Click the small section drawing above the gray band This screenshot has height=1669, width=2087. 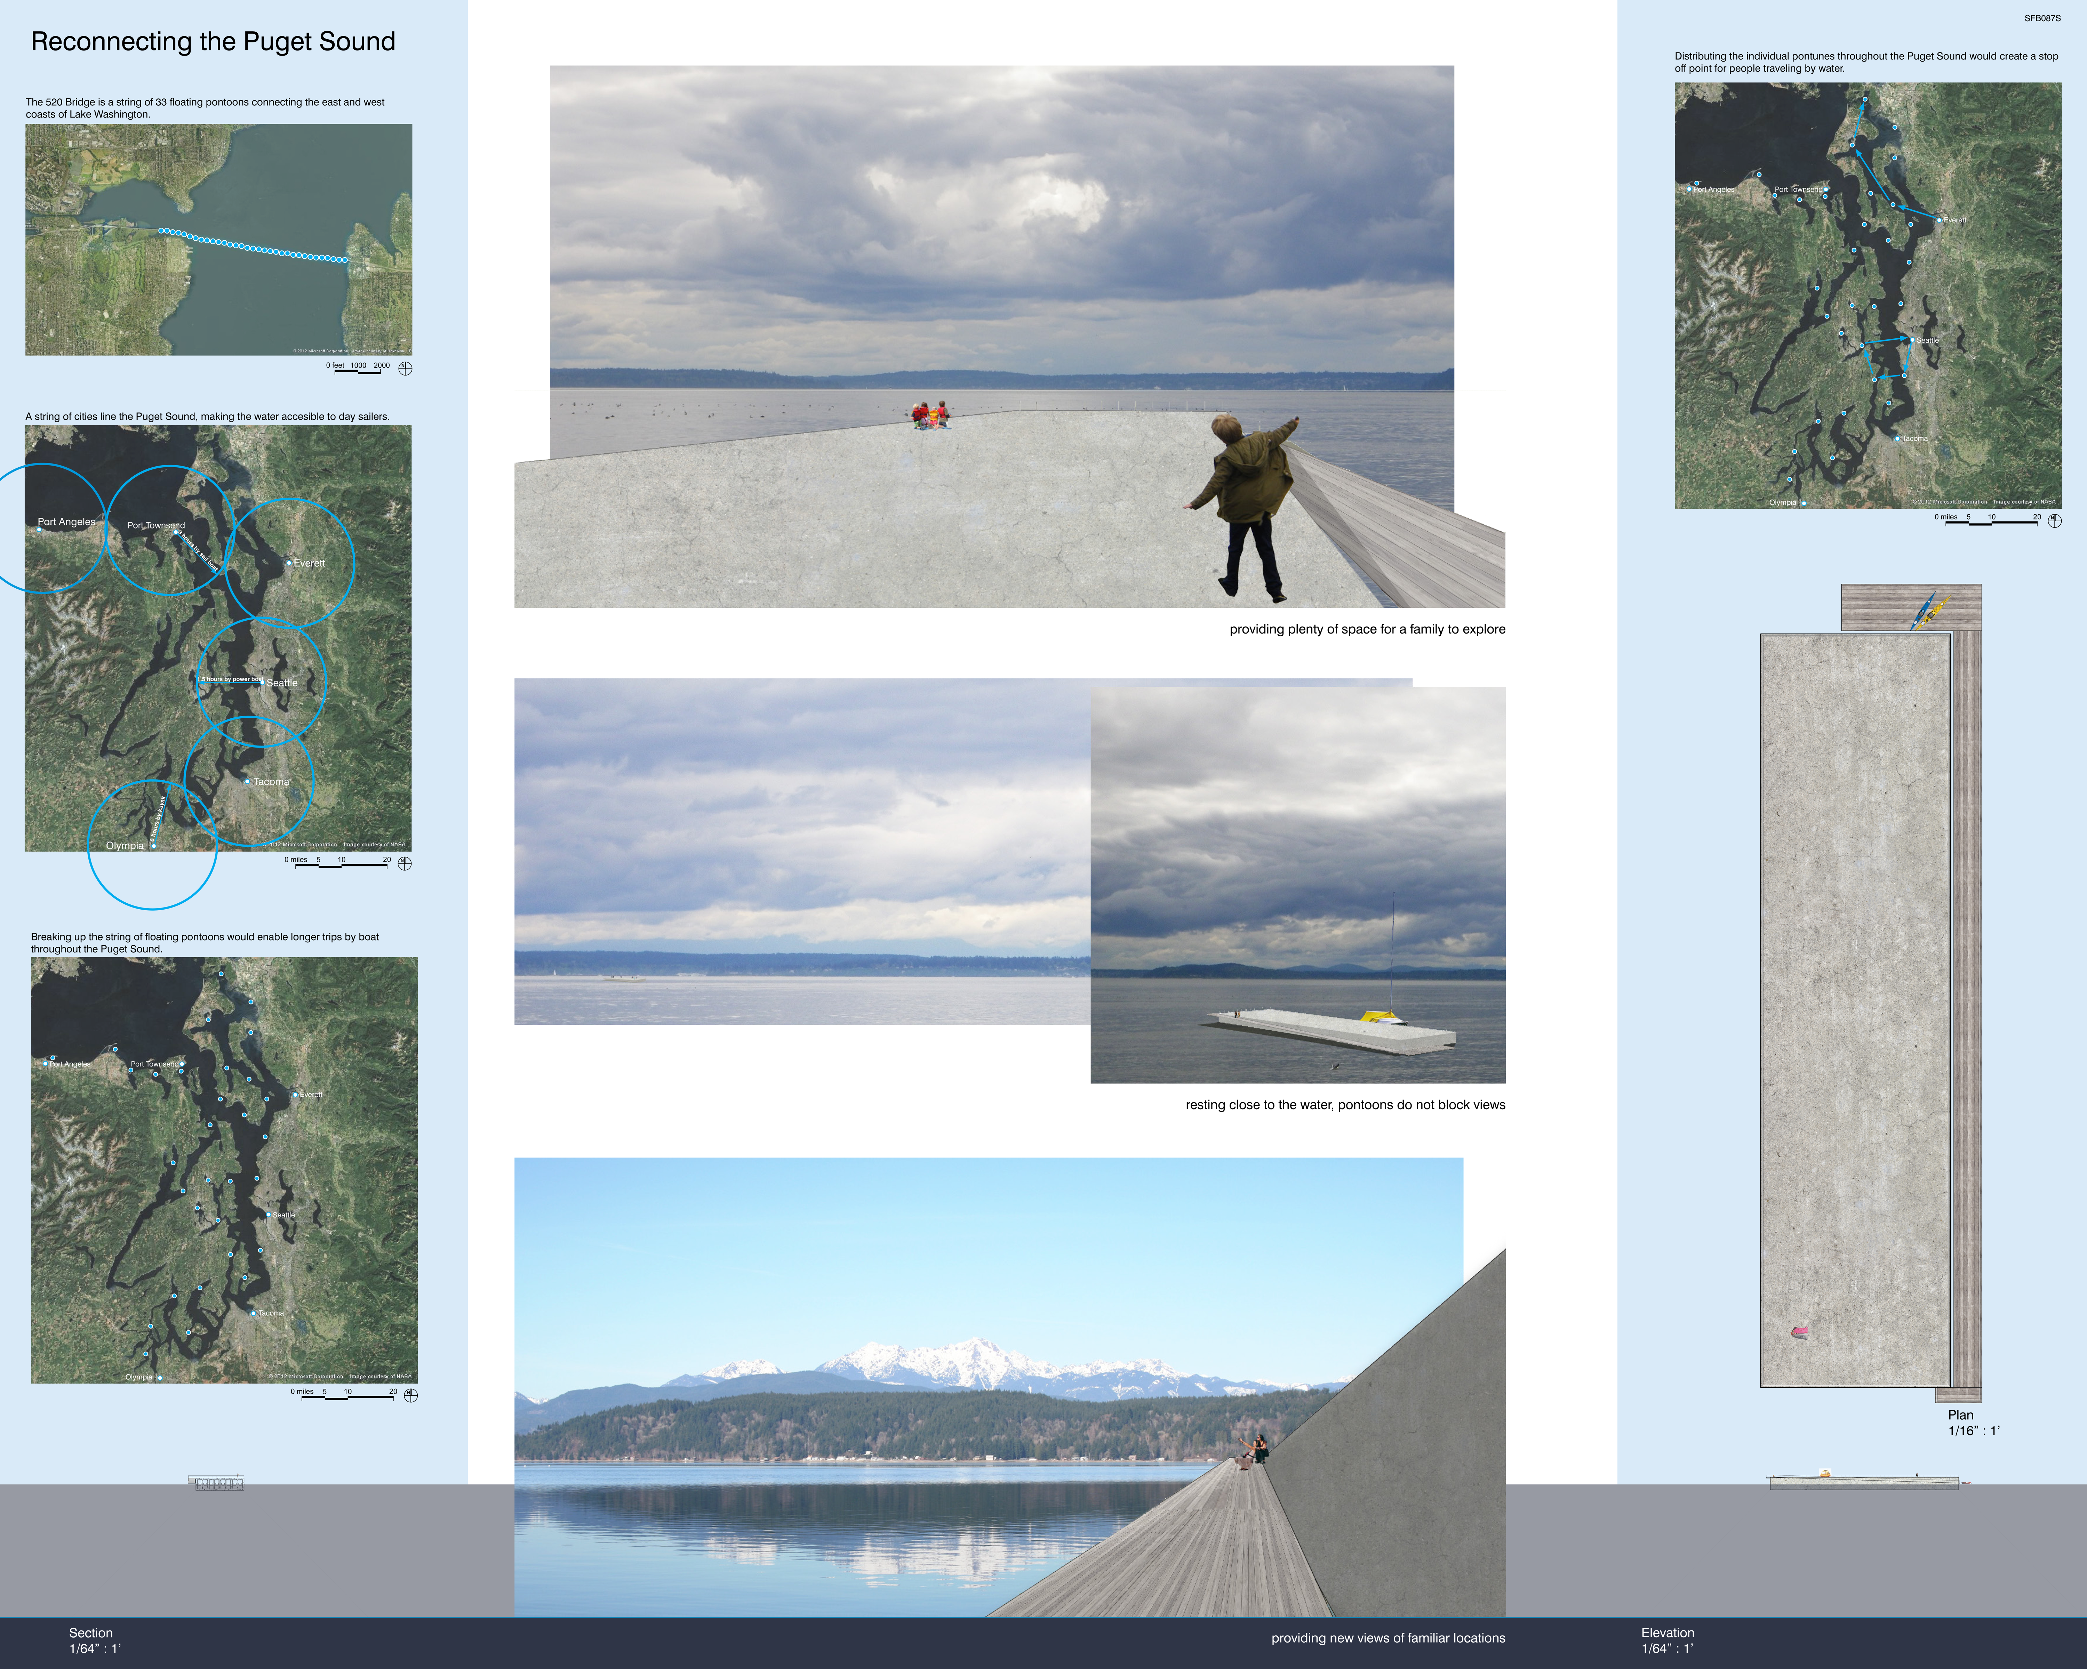[217, 1482]
